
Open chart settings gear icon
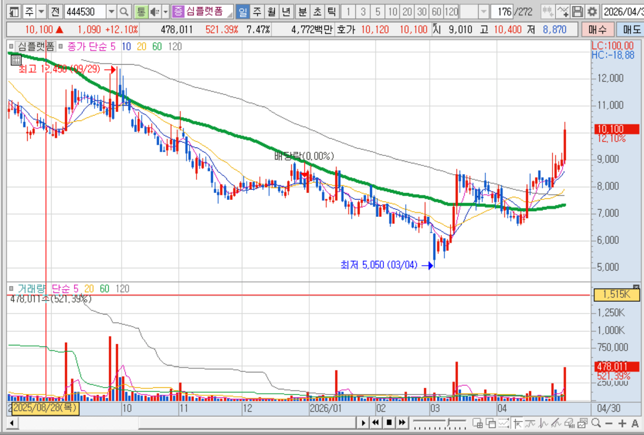(x=592, y=11)
